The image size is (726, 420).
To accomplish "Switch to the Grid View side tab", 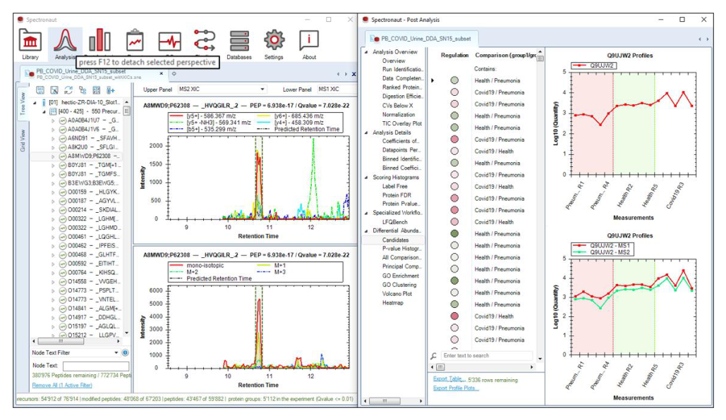I will (22, 140).
